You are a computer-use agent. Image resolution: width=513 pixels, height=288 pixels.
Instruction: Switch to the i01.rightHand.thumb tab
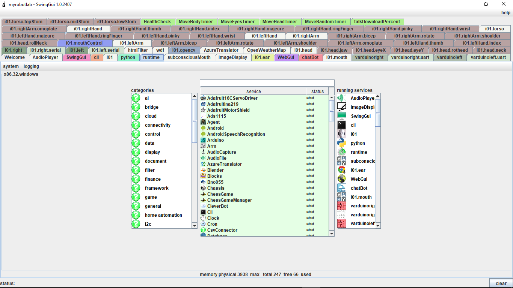tap(140, 29)
